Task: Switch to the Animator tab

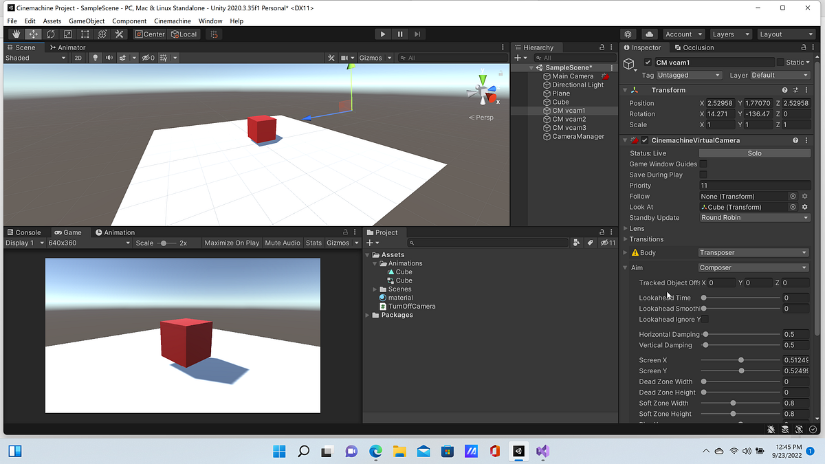Action: (68, 47)
